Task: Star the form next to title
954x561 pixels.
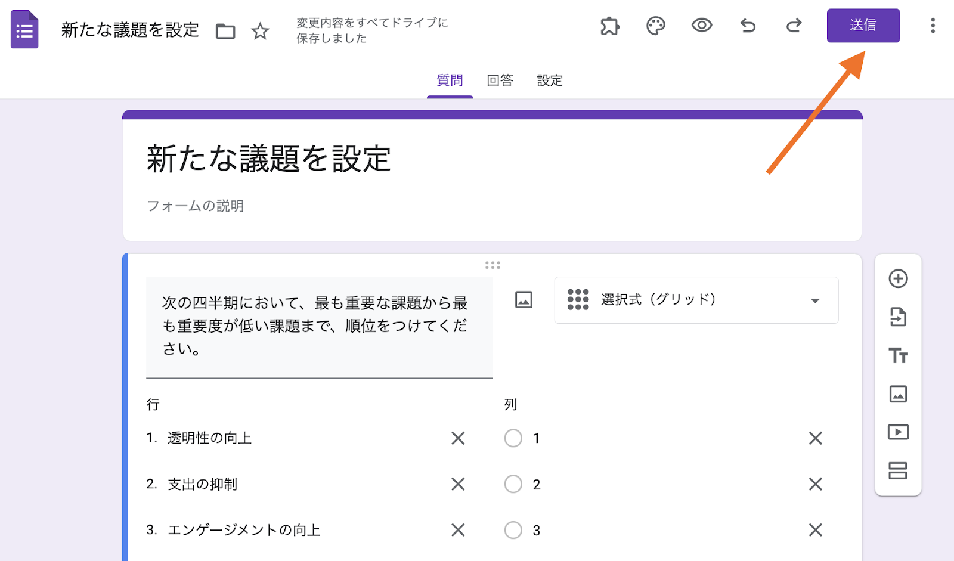Action: click(260, 31)
